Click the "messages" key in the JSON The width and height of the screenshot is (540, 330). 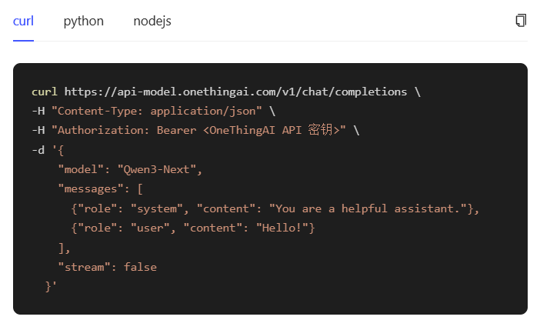(91, 188)
